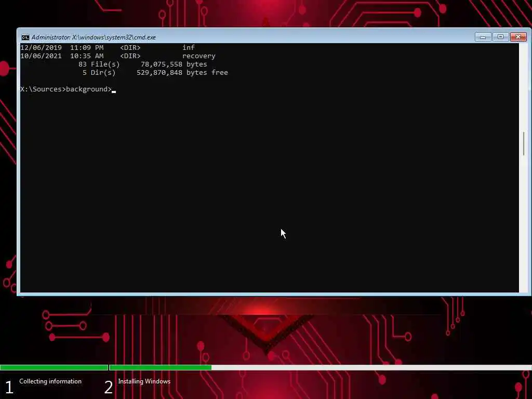Screen dimensions: 532x399
Task: Click the '78,075,558 bytes' value
Action: coord(174,64)
